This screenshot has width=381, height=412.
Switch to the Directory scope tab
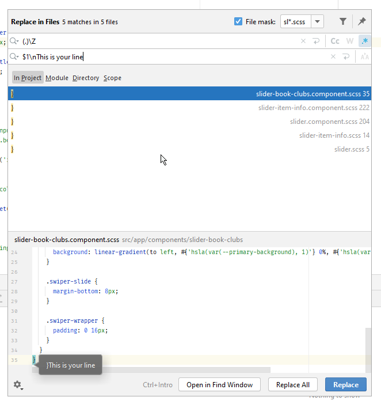[86, 78]
